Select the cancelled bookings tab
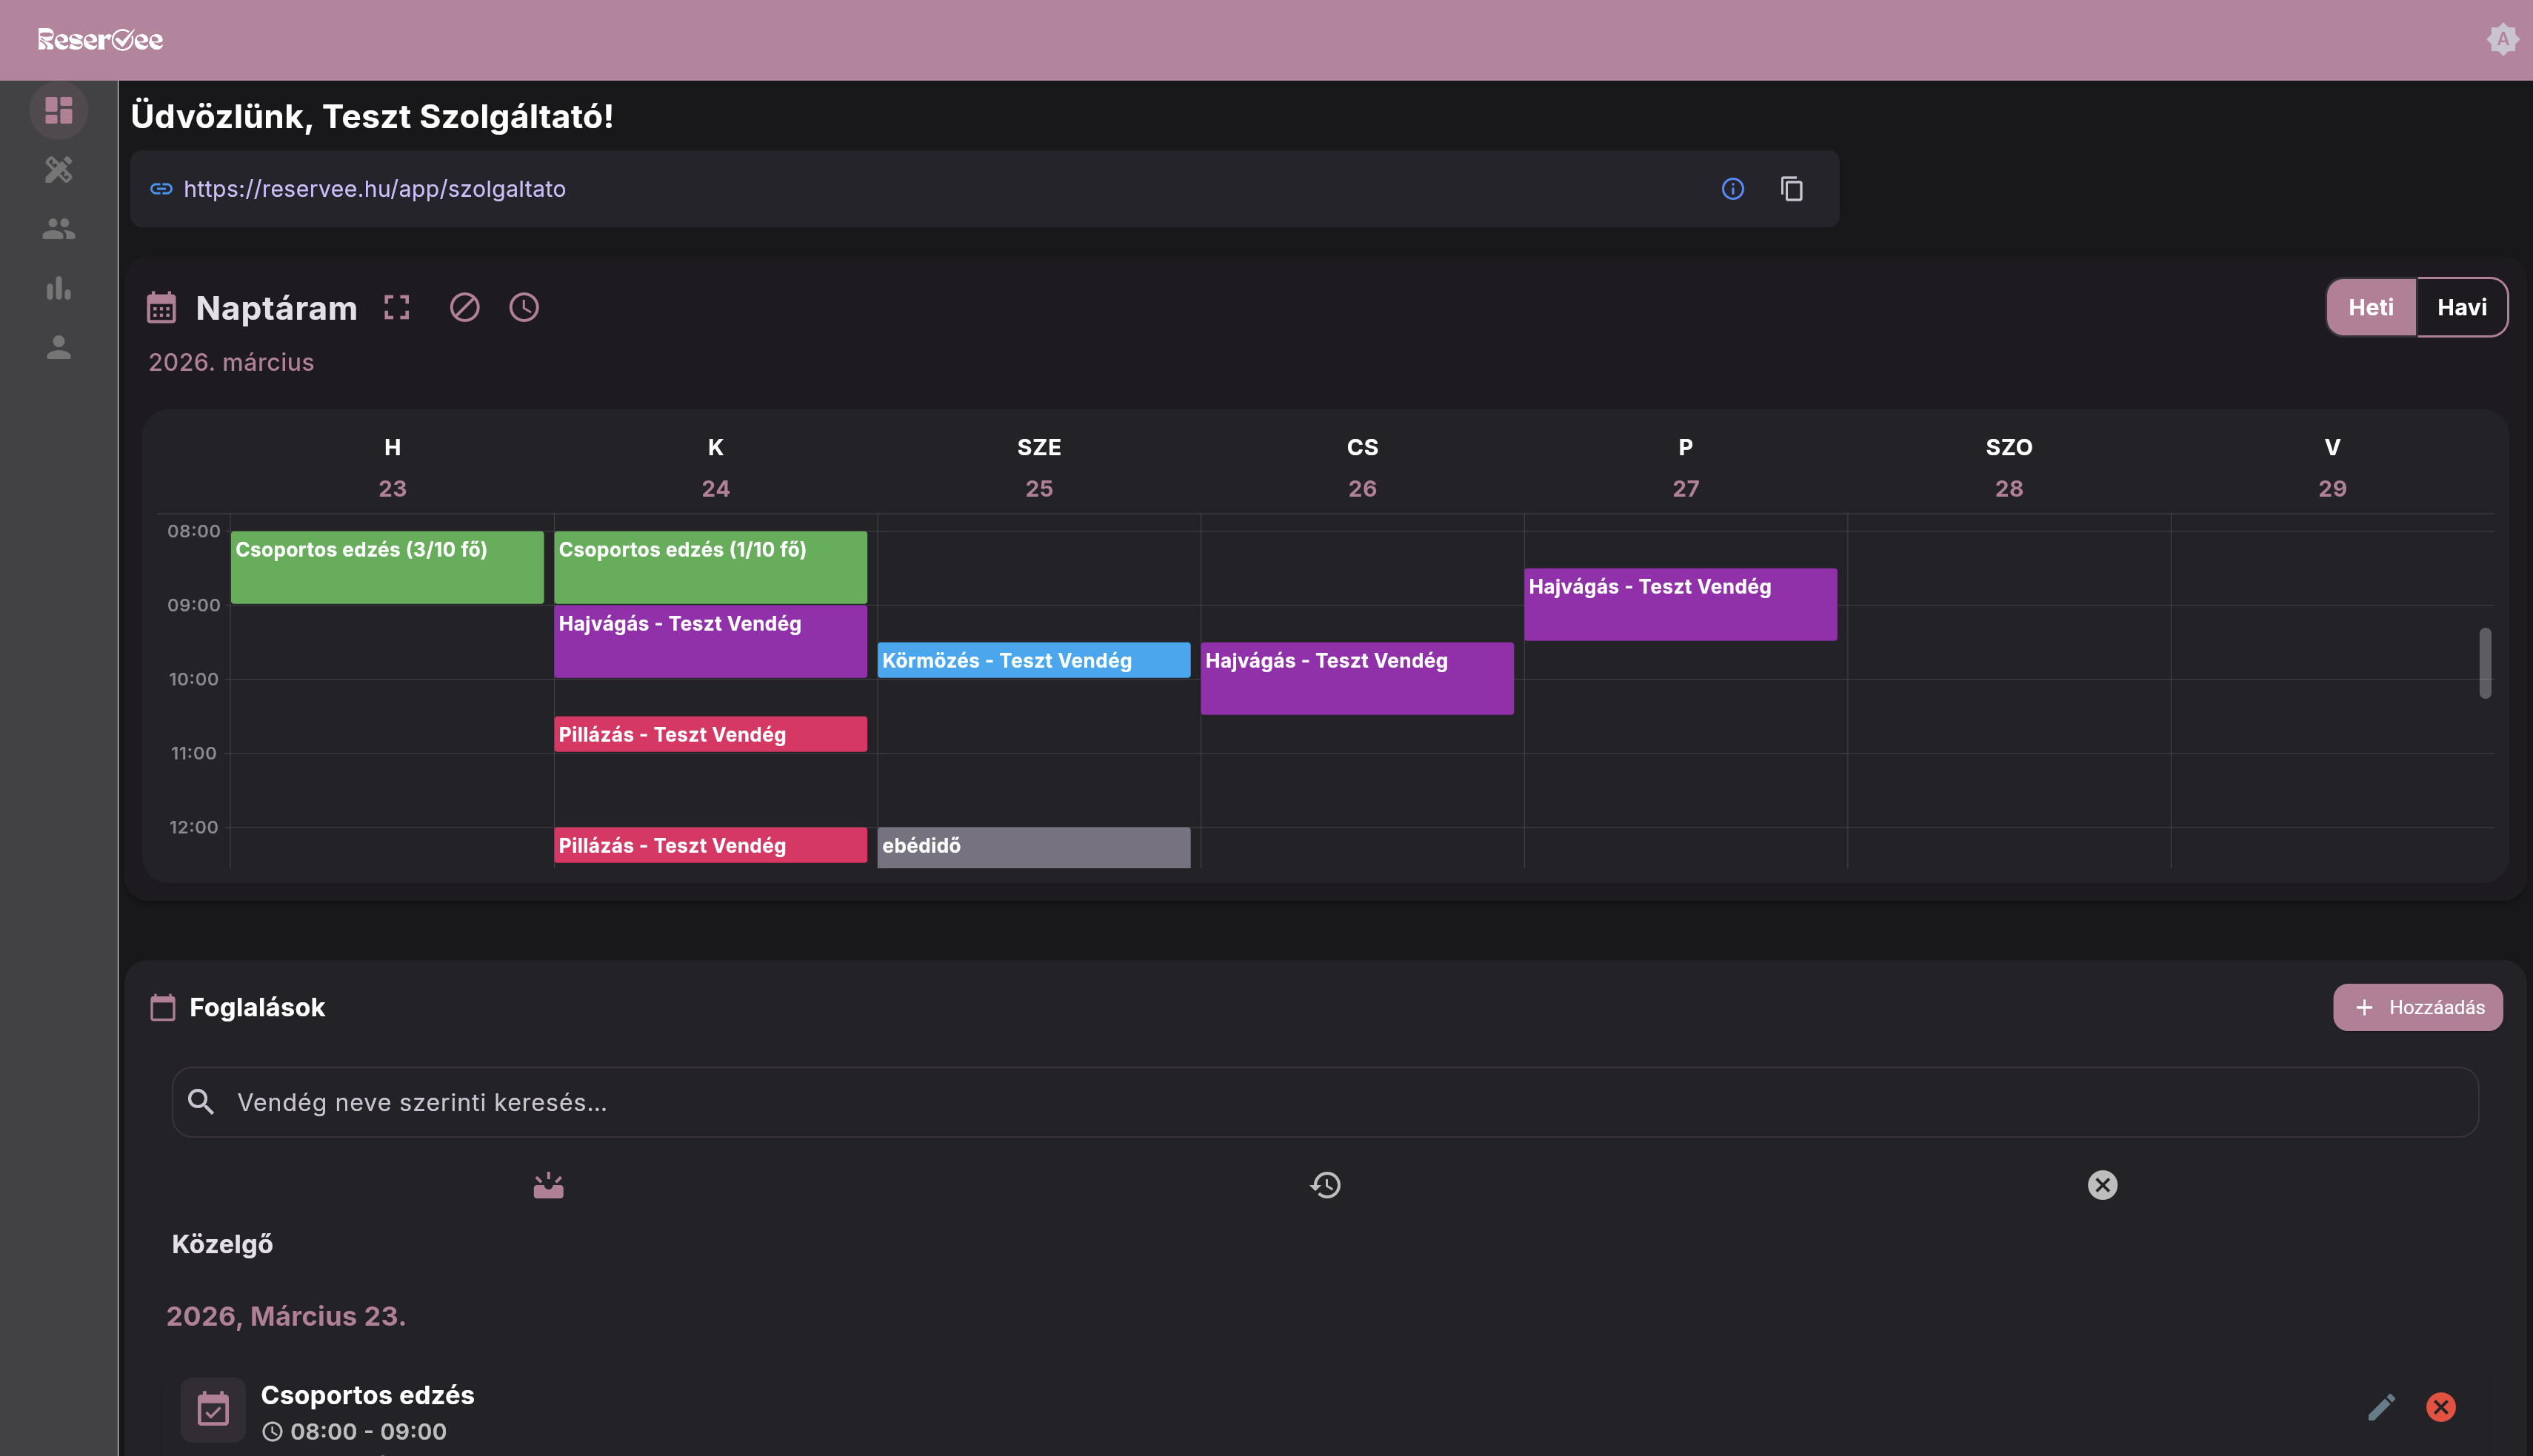Image resolution: width=2533 pixels, height=1456 pixels. click(x=2102, y=1185)
